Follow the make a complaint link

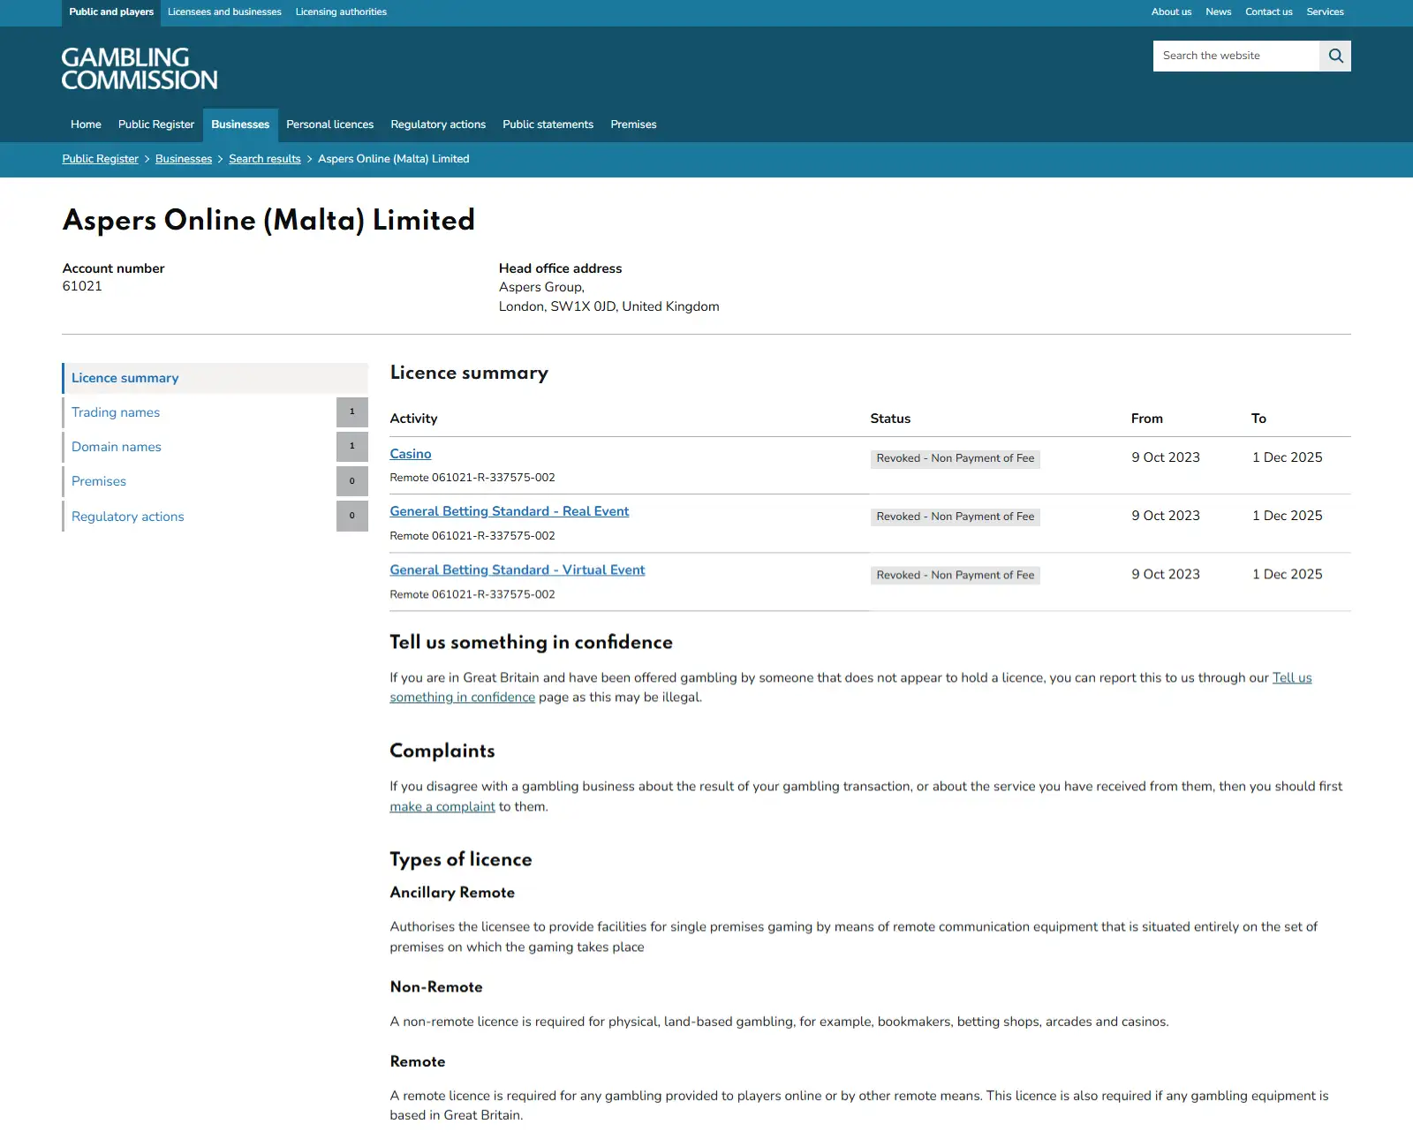442,807
